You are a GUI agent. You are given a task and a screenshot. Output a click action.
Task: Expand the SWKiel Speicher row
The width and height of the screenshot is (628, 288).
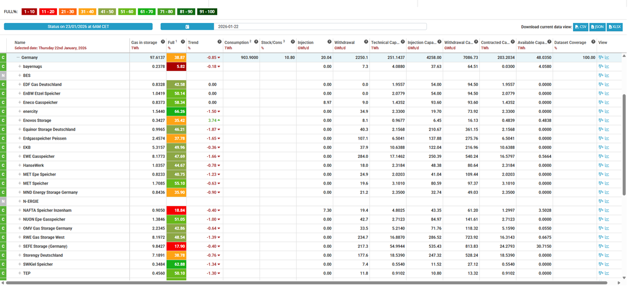click(x=20, y=264)
